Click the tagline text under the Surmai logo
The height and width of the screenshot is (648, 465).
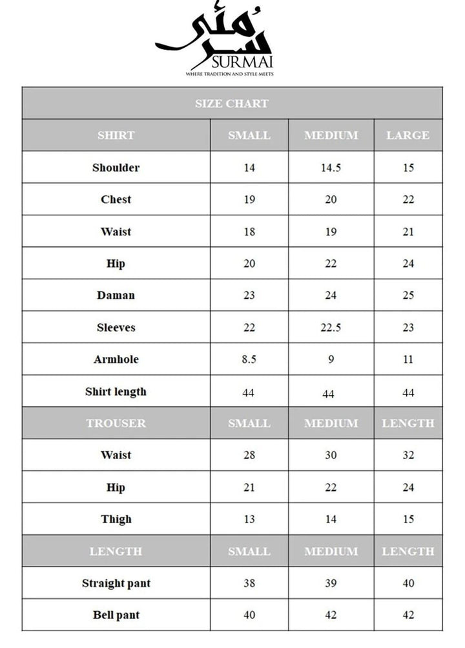click(229, 74)
